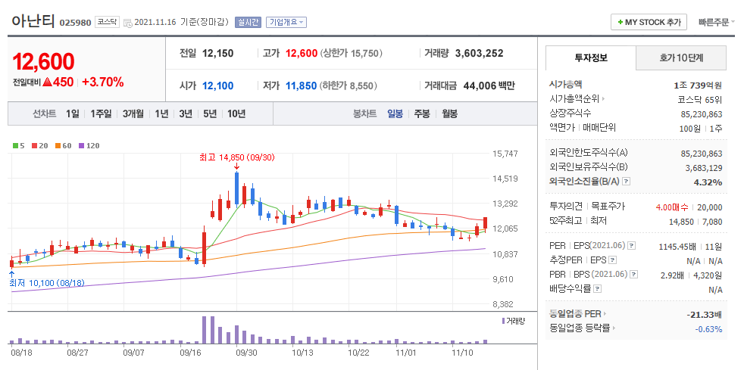The height and width of the screenshot is (370, 744).
Task: Click the help icon beside 배당수익률
Action: click(597, 288)
